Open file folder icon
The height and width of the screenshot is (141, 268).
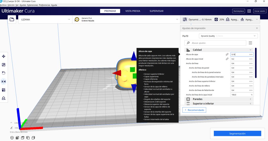click(12, 19)
